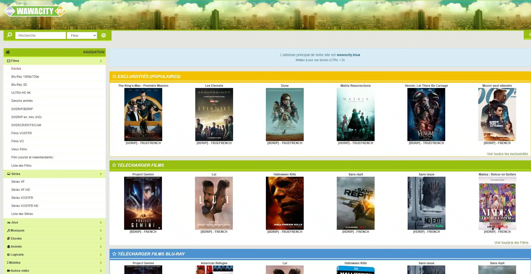This screenshot has width=531, height=274.
Task: Open the Dune movie poster
Action: 285,114
